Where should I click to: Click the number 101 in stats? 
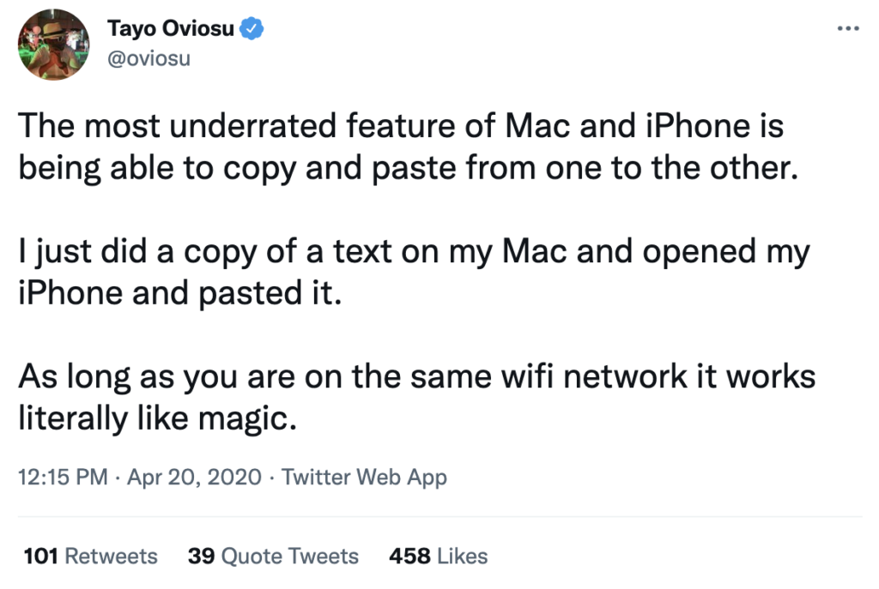click(41, 556)
